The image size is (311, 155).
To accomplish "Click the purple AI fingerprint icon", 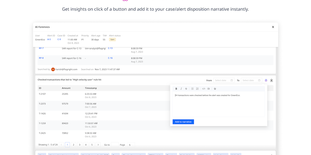I will (266, 81).
